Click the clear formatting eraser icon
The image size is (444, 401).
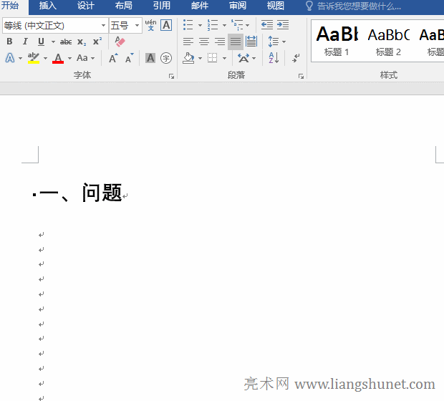[120, 42]
